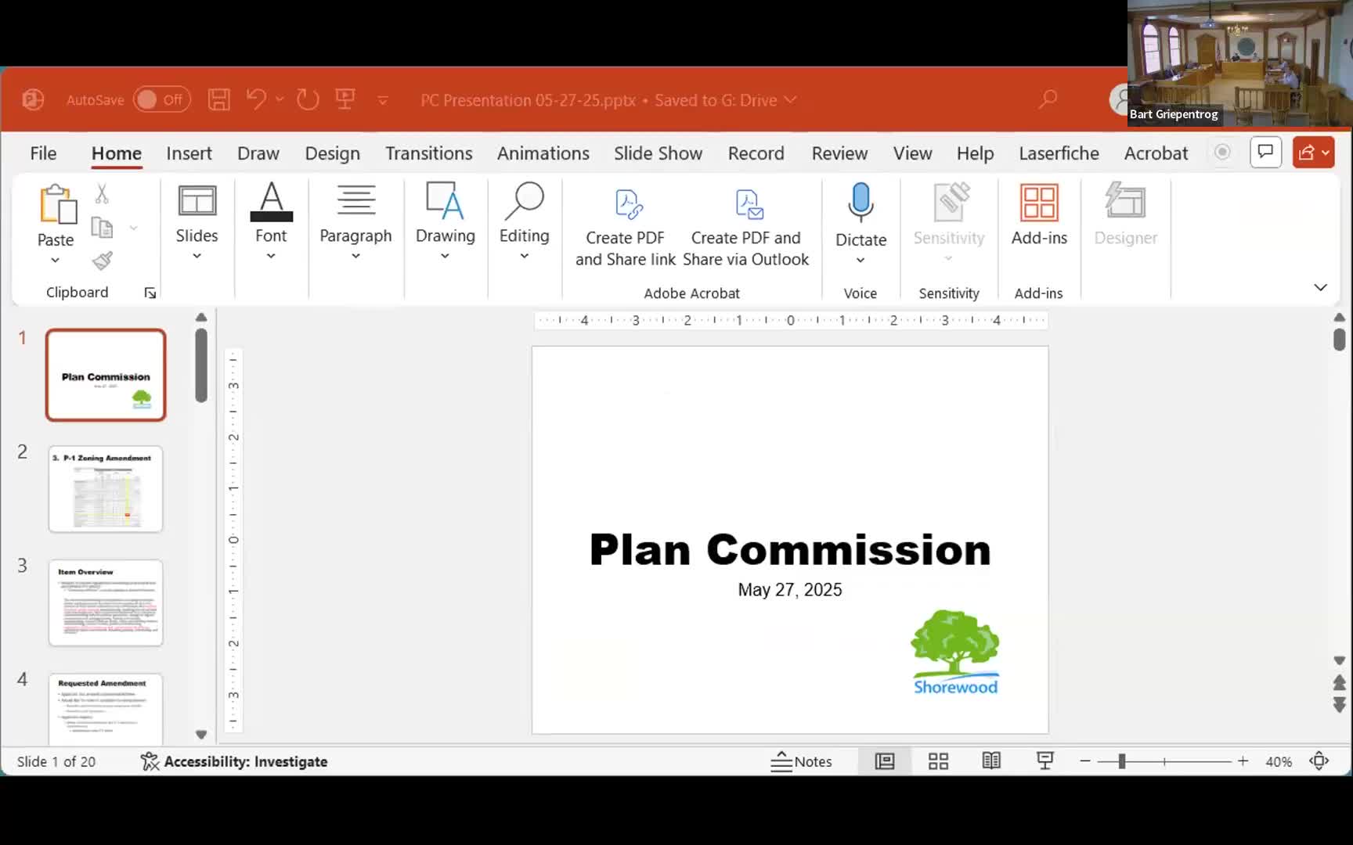Switch to the Transitions tab

coord(429,153)
